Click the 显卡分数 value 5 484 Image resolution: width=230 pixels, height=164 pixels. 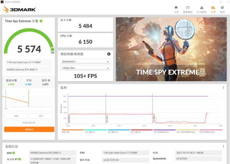(x=85, y=26)
